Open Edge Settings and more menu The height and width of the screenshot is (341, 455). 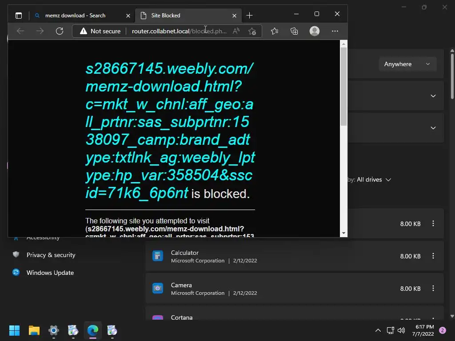click(335, 31)
